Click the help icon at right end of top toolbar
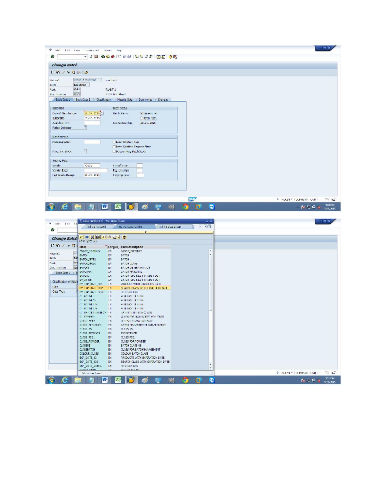The height and width of the screenshot is (499, 386). [170, 57]
